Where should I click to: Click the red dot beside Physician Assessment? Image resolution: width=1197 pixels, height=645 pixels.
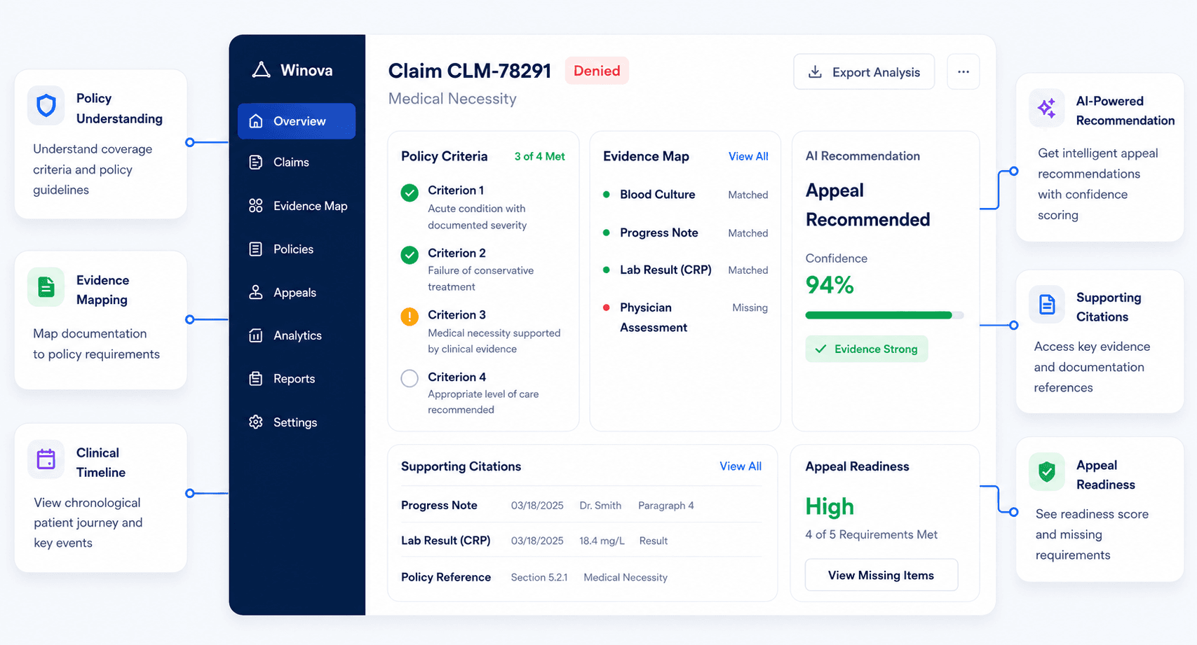[x=607, y=307]
